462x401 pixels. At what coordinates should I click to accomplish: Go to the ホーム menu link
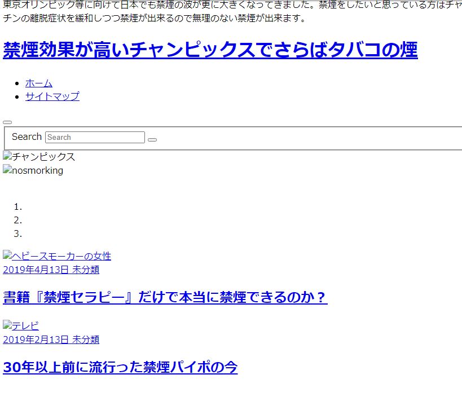[39, 83]
